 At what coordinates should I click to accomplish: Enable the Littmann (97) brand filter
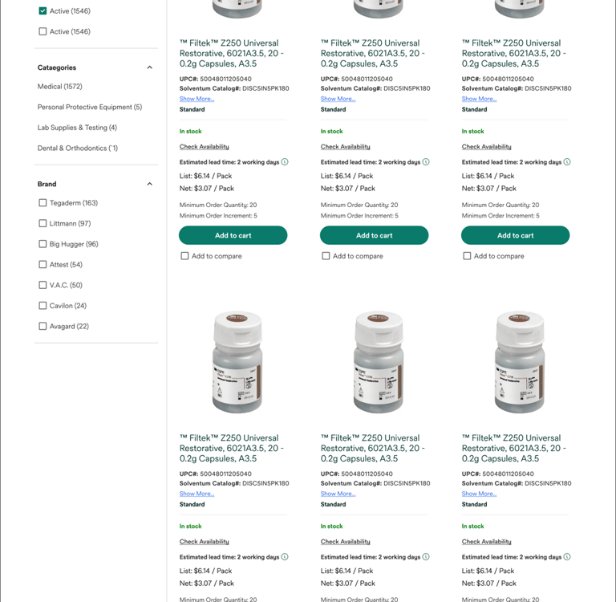pyautogui.click(x=43, y=223)
